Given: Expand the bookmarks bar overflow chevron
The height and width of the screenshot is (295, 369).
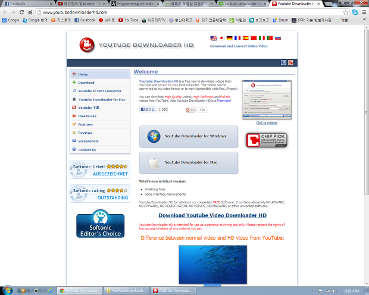Looking at the screenshot, I should tap(364, 19).
